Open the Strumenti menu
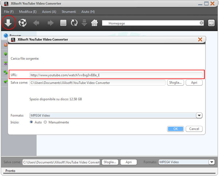 (69, 12)
